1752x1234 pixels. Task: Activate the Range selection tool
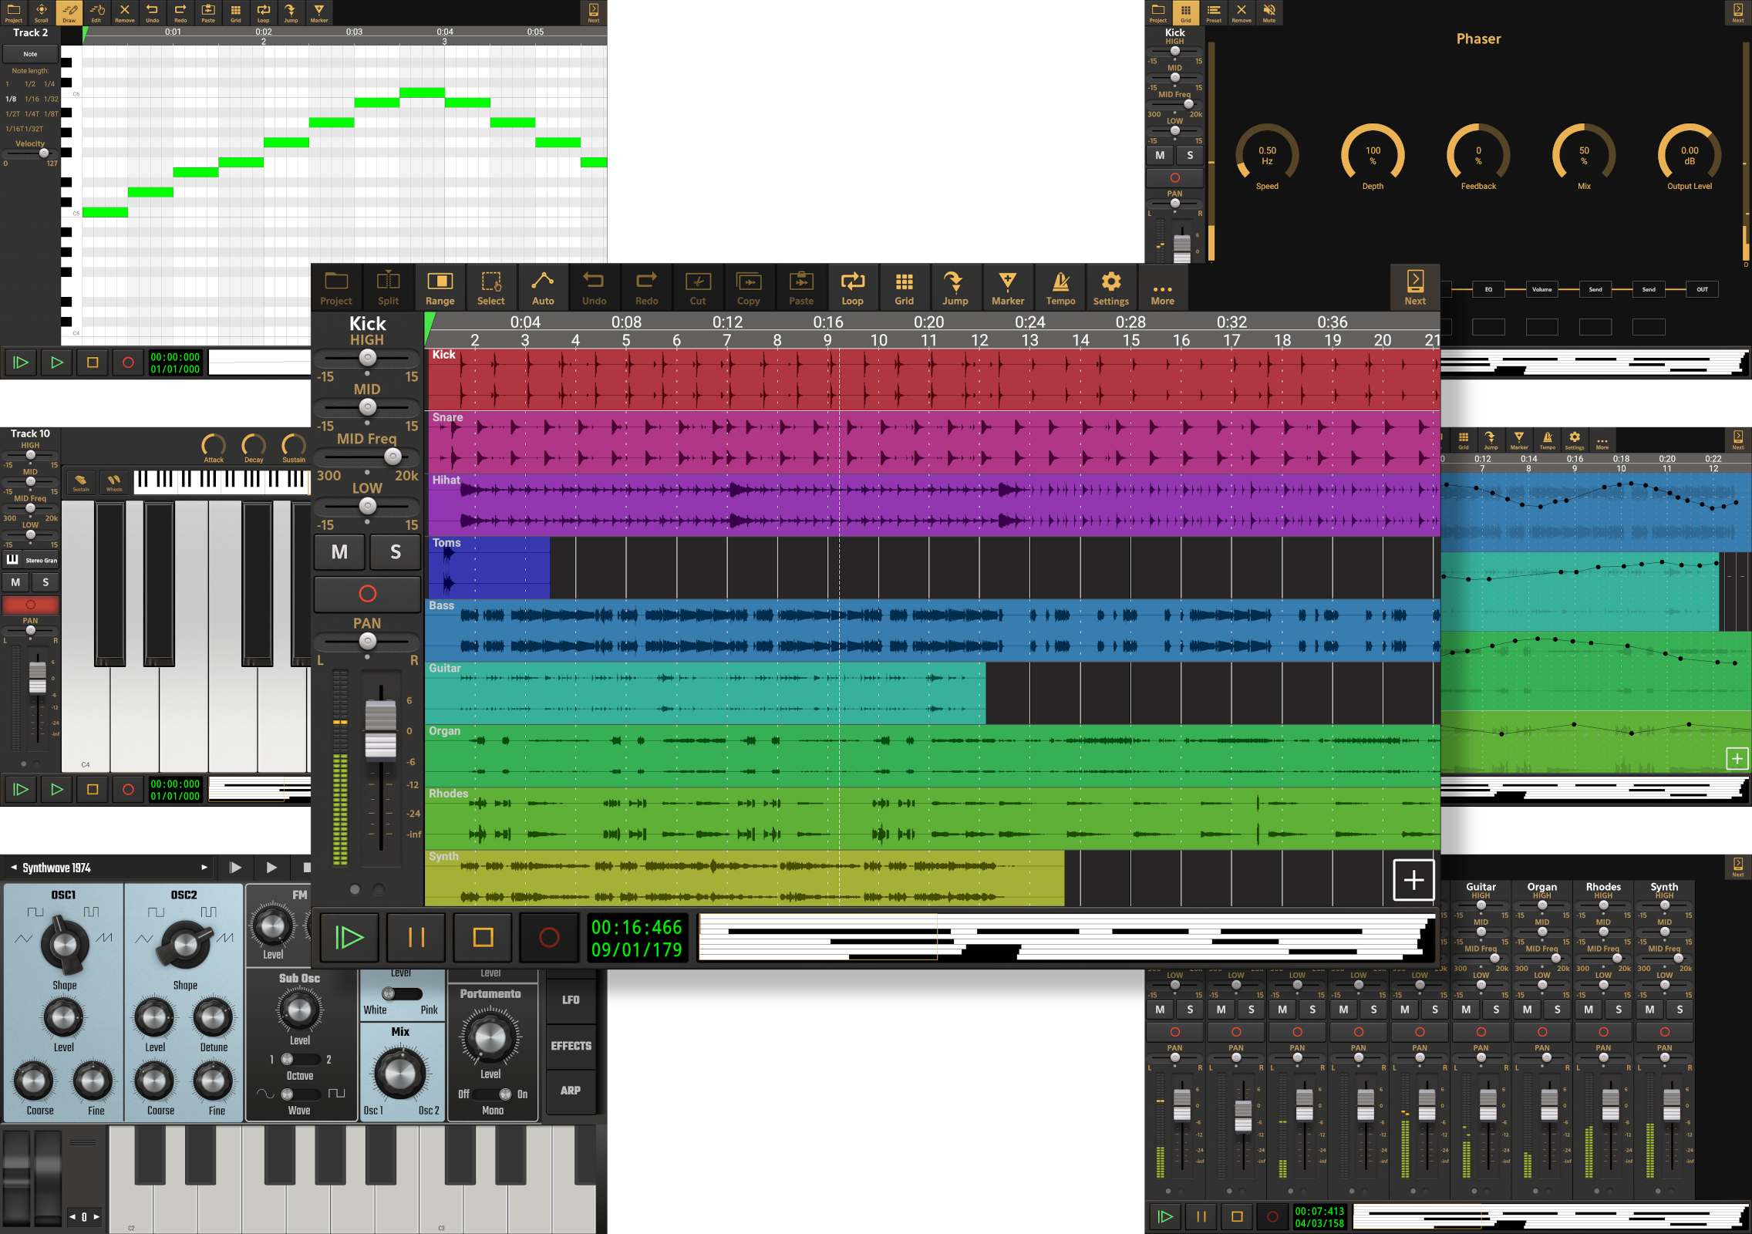click(x=440, y=288)
